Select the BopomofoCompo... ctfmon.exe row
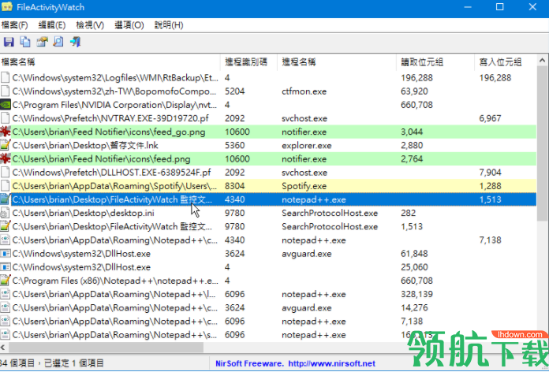 (x=268, y=91)
